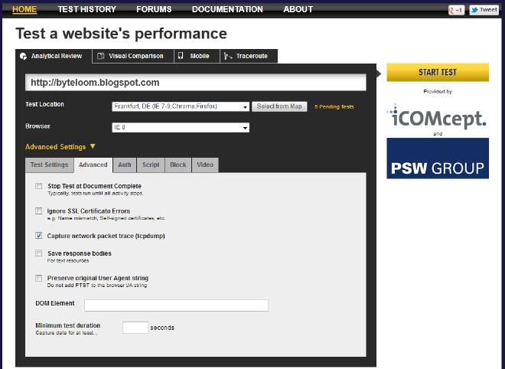Switch to the Auth tab
505x369 pixels.
pyautogui.click(x=125, y=165)
